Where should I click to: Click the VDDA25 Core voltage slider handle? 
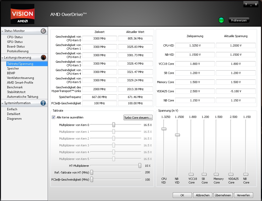231,174
